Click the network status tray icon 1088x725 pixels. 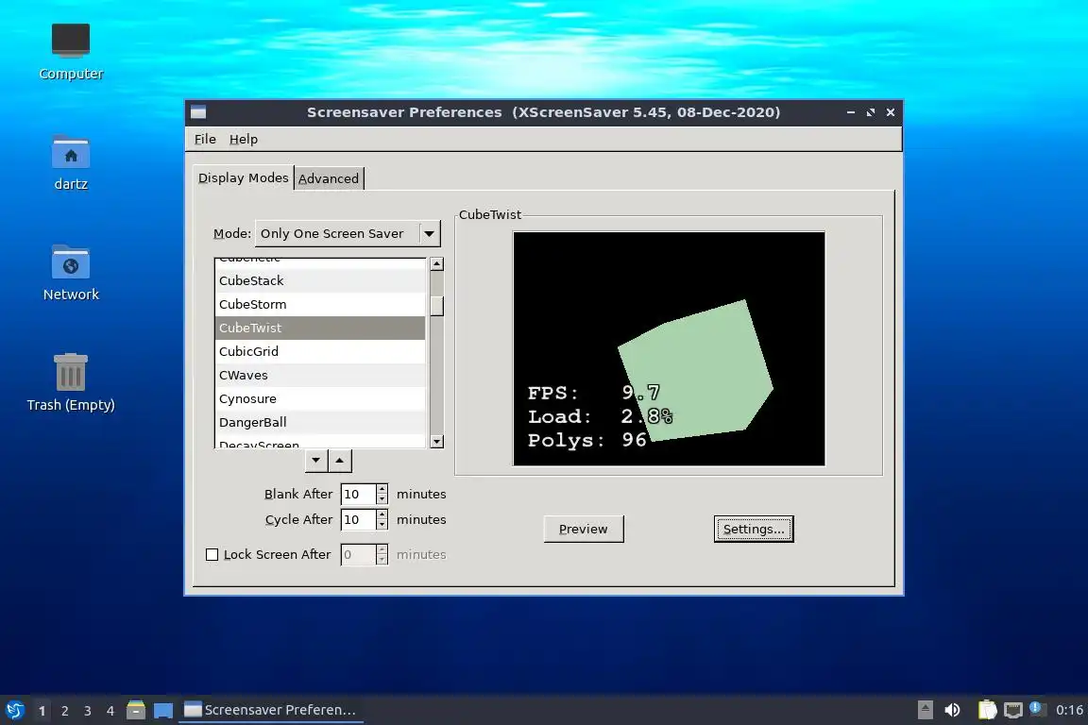1013,710
